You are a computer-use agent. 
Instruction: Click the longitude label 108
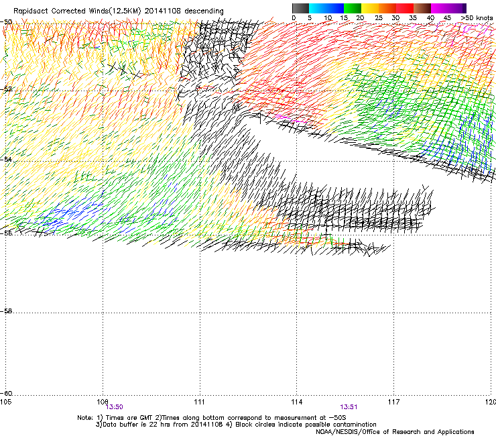[103, 402]
